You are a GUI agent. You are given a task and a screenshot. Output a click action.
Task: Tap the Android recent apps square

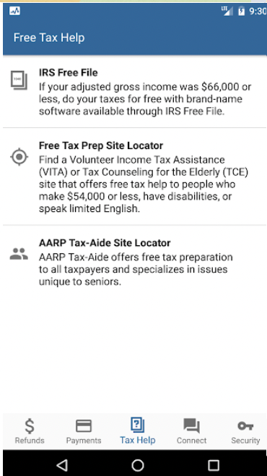tap(214, 464)
